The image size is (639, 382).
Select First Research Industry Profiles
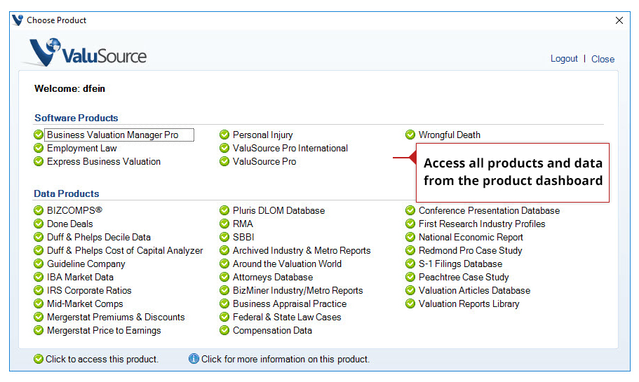pos(481,224)
